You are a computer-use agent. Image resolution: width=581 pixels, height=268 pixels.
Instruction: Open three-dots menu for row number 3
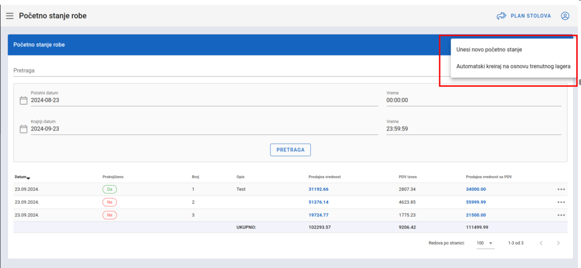[x=561, y=215]
